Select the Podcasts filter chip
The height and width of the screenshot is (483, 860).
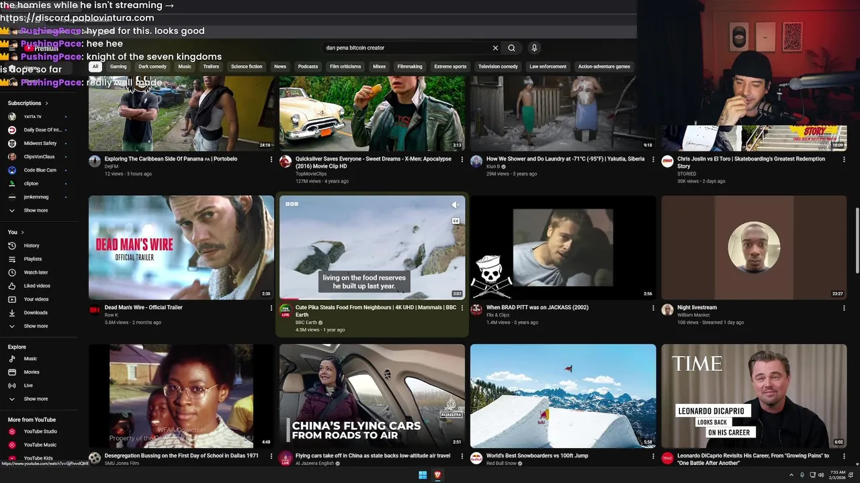pyautogui.click(x=308, y=66)
